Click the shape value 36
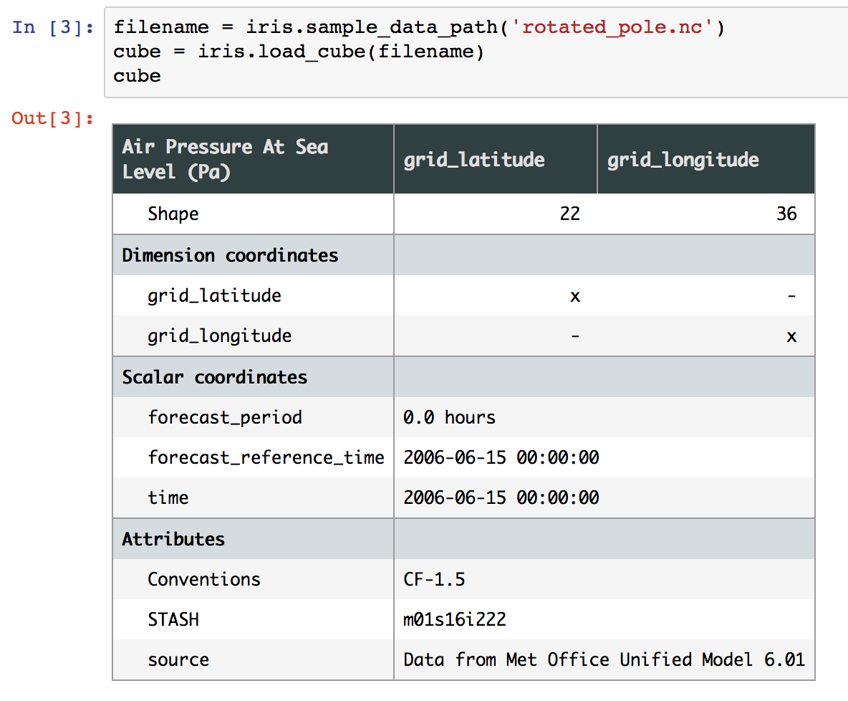 click(786, 214)
